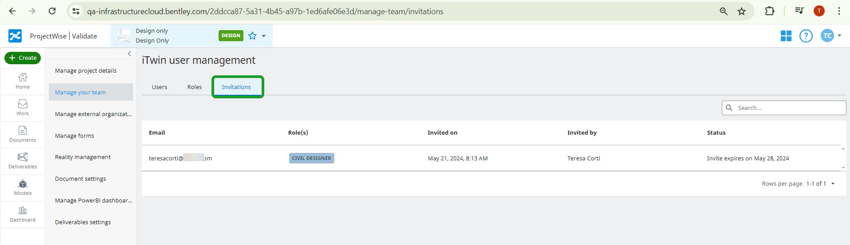Go to the Work inbox icon

coord(23,105)
